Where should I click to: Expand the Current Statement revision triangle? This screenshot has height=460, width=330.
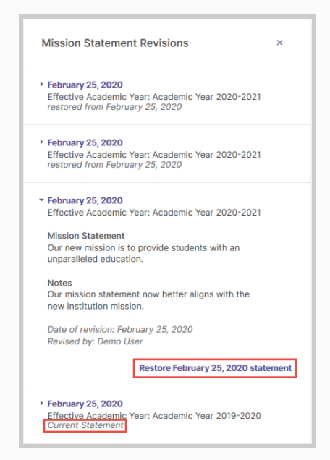[41, 404]
